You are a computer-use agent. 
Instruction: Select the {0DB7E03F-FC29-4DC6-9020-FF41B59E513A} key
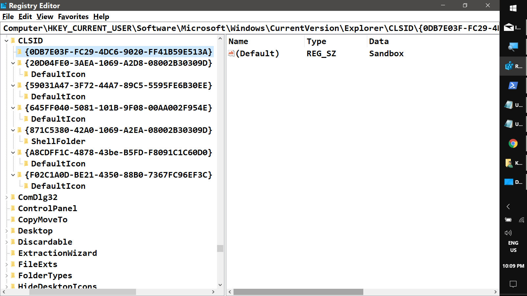(119, 52)
